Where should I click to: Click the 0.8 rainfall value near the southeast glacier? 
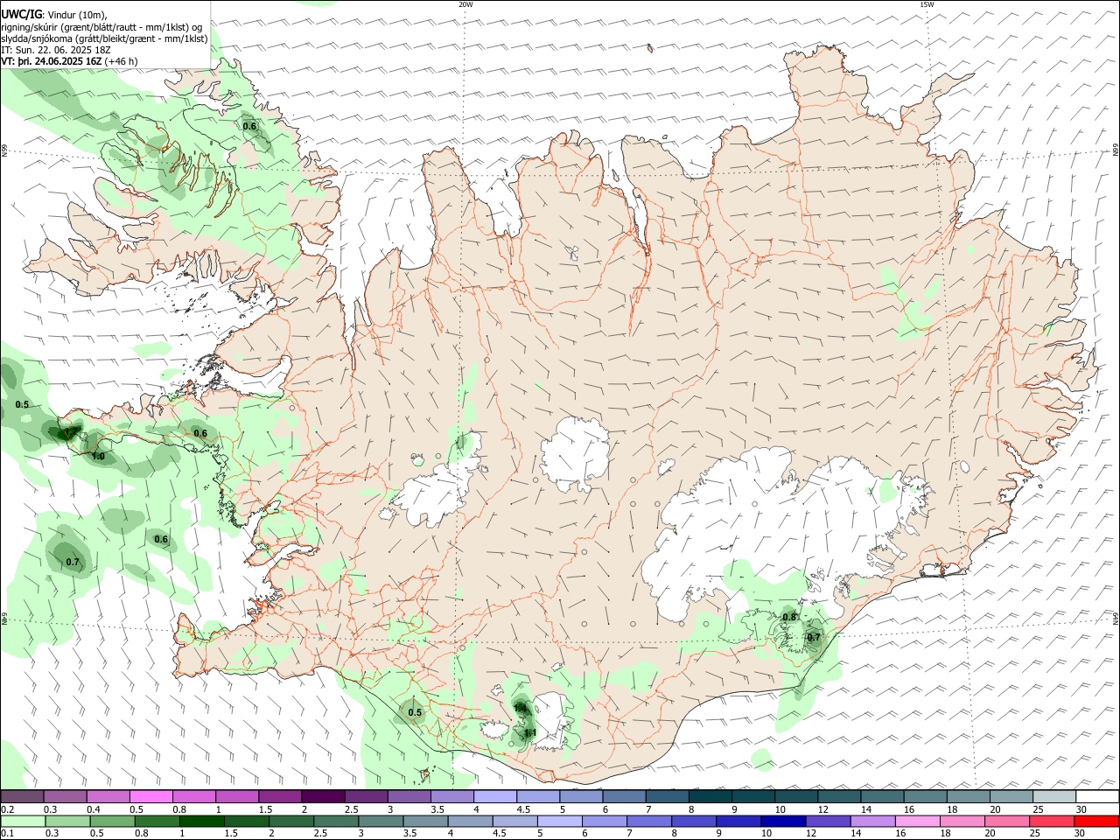(789, 617)
